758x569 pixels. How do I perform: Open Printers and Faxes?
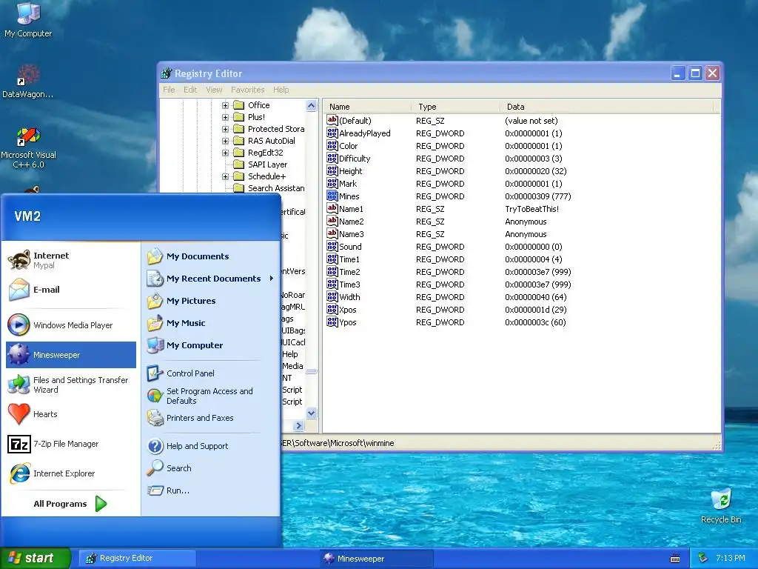210,418
